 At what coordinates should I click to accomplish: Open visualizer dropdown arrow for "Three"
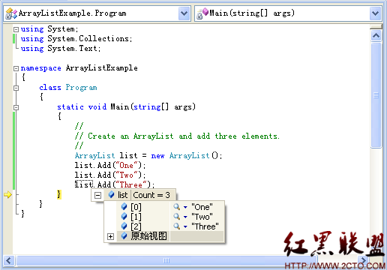[185, 226]
